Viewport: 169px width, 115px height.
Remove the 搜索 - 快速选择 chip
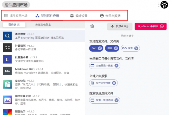click(x=116, y=100)
